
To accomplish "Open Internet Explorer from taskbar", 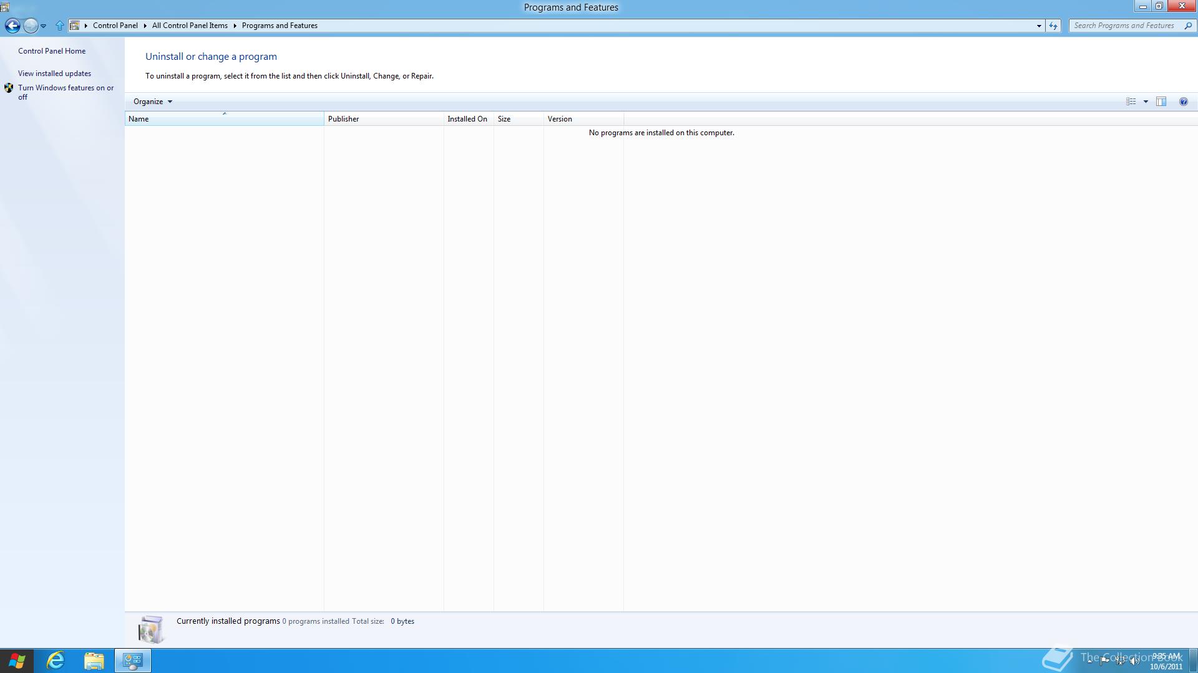I will [56, 661].
